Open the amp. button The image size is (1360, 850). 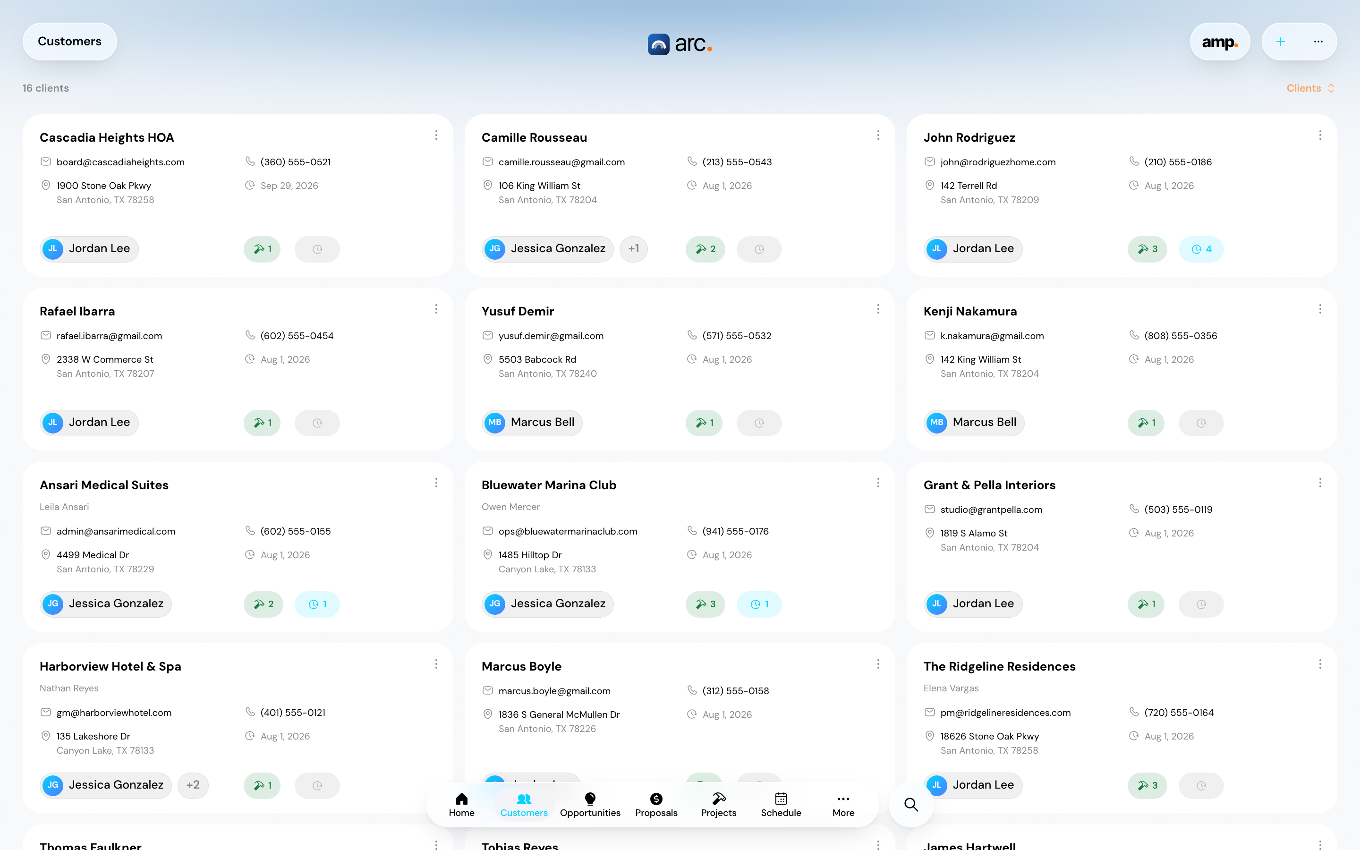click(1219, 42)
